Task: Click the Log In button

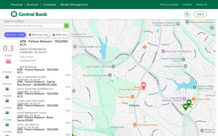Action: pyautogui.click(x=200, y=14)
